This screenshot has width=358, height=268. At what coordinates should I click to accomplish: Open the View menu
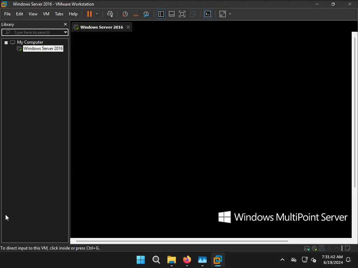coord(33,14)
